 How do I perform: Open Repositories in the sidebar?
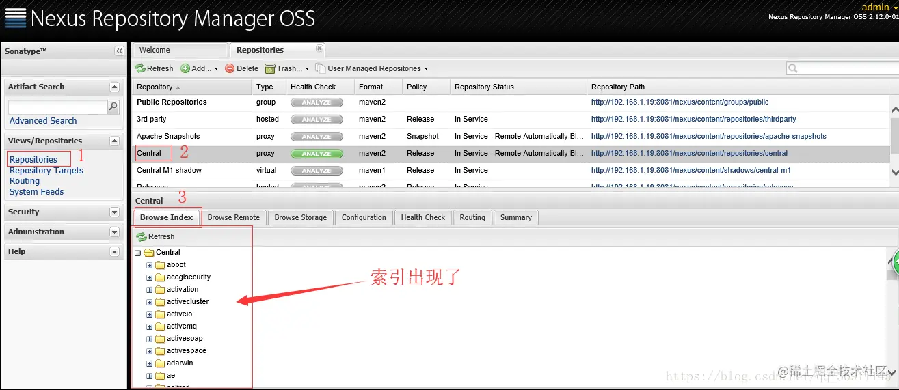click(x=33, y=160)
